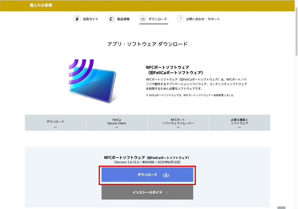Jump to NFCポート ソフトウェアリムーバー section
298x209 pixels.
tap(178, 123)
